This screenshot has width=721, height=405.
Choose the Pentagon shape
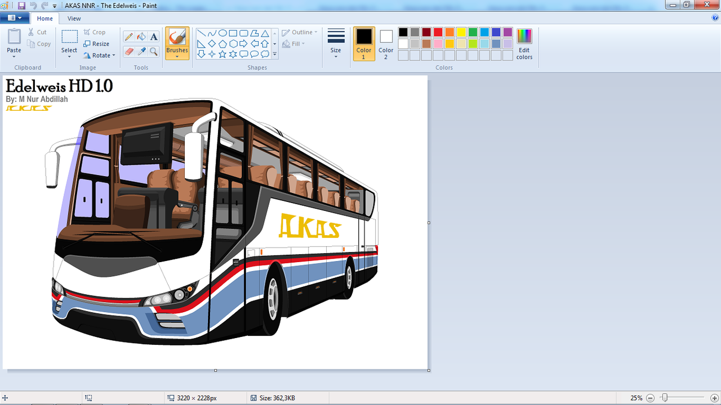point(222,44)
